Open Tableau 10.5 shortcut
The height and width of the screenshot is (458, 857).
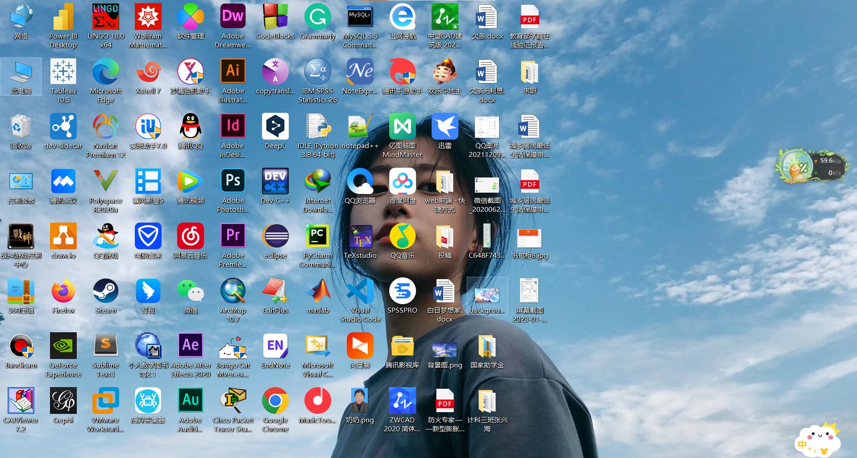(x=63, y=72)
